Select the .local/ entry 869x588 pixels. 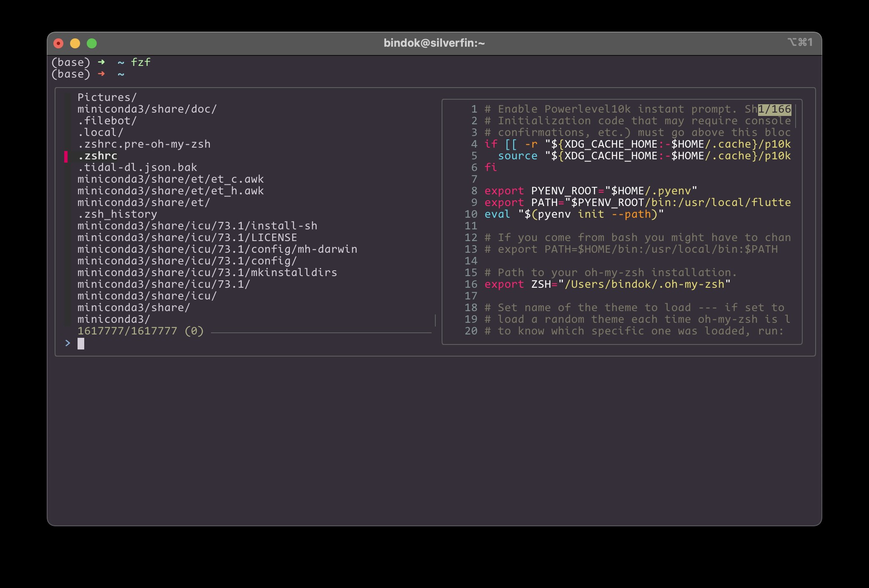click(100, 132)
